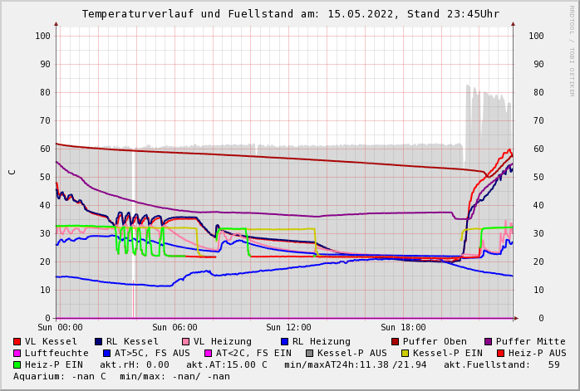Click the dark blue RL Kessel legend swatch
Screen dimensions: 580x391
pyautogui.click(x=99, y=342)
